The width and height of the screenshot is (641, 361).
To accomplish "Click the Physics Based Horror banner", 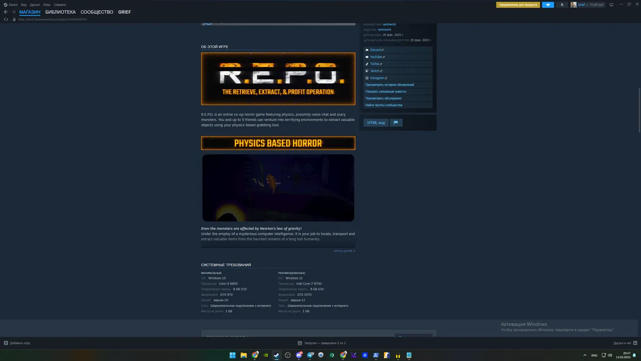I will (x=278, y=143).
